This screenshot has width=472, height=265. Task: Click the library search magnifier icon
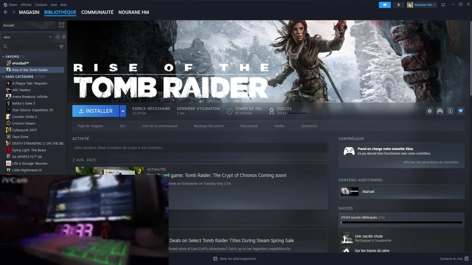6,46
